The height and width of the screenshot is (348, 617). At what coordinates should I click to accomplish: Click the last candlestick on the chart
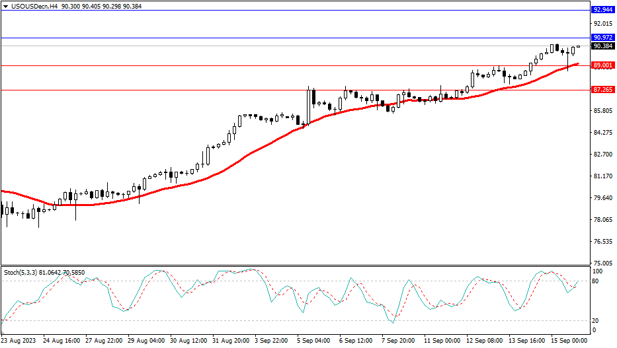tap(579, 46)
